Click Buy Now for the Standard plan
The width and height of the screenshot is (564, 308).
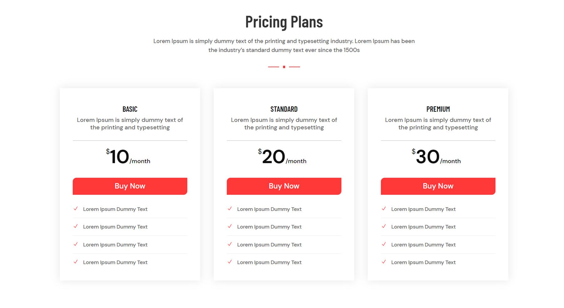284,186
